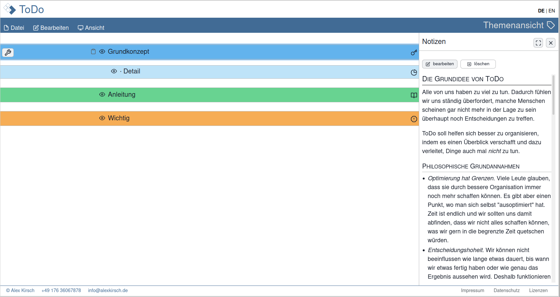Open the wrench tools button

pyautogui.click(x=8, y=52)
